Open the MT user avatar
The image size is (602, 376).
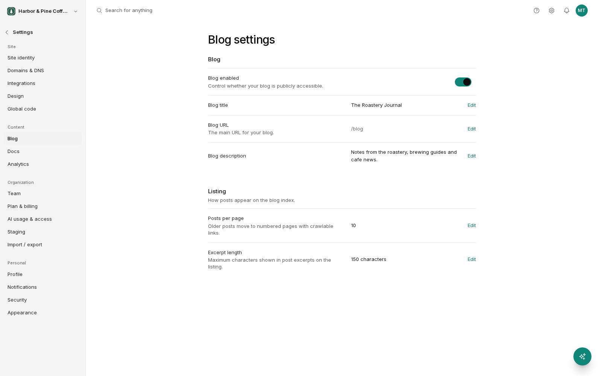click(582, 11)
